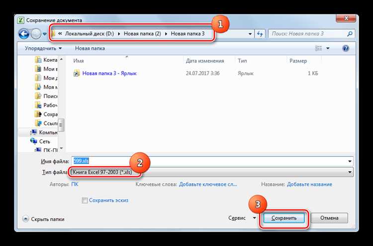Click the search magnifier icon
The width and height of the screenshot is (373, 246).
(350, 34)
